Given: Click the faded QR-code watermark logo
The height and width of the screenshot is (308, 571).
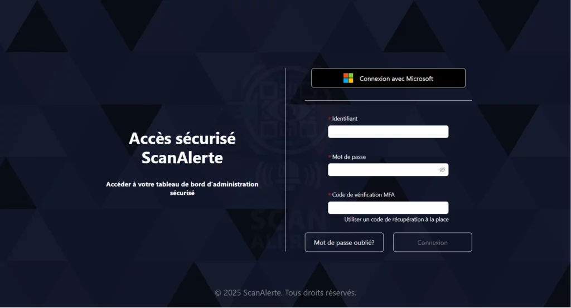Looking at the screenshot, I should (286, 109).
